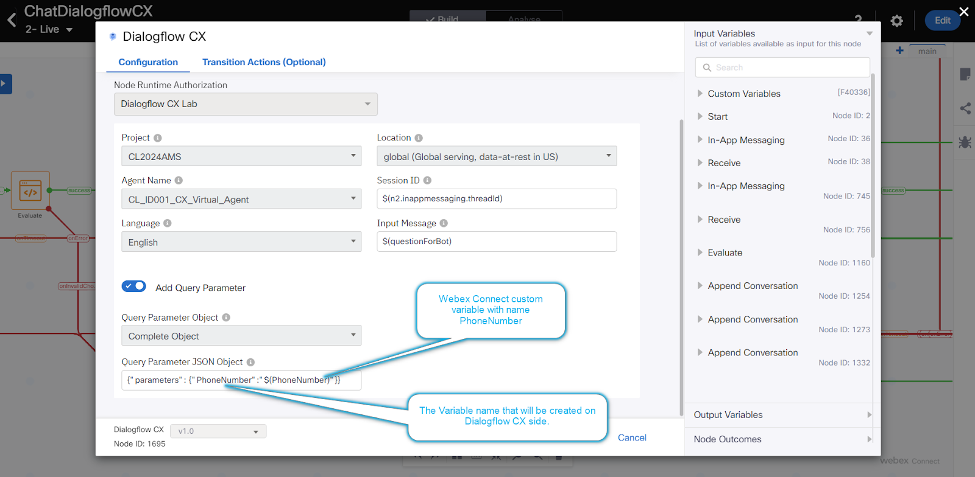Select the main tab on canvas
This screenshot has width=975, height=477.
pos(927,51)
